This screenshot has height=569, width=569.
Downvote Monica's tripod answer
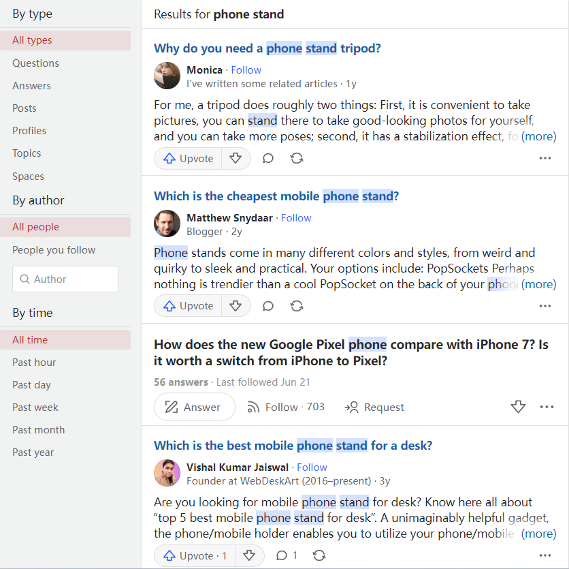click(235, 158)
